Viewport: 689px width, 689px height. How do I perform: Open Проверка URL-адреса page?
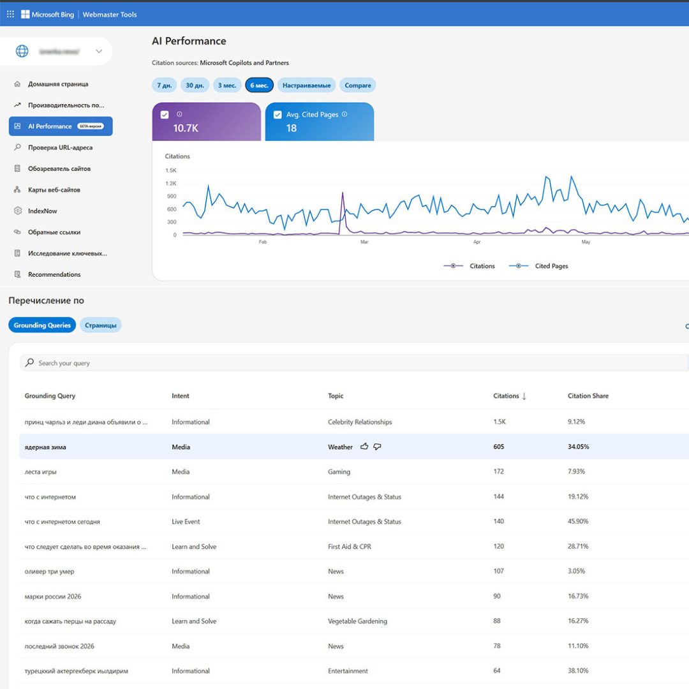(60, 147)
